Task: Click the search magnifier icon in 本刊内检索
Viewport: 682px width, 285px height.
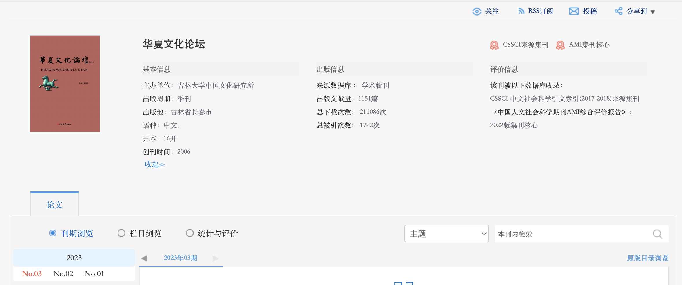Action: pos(657,234)
